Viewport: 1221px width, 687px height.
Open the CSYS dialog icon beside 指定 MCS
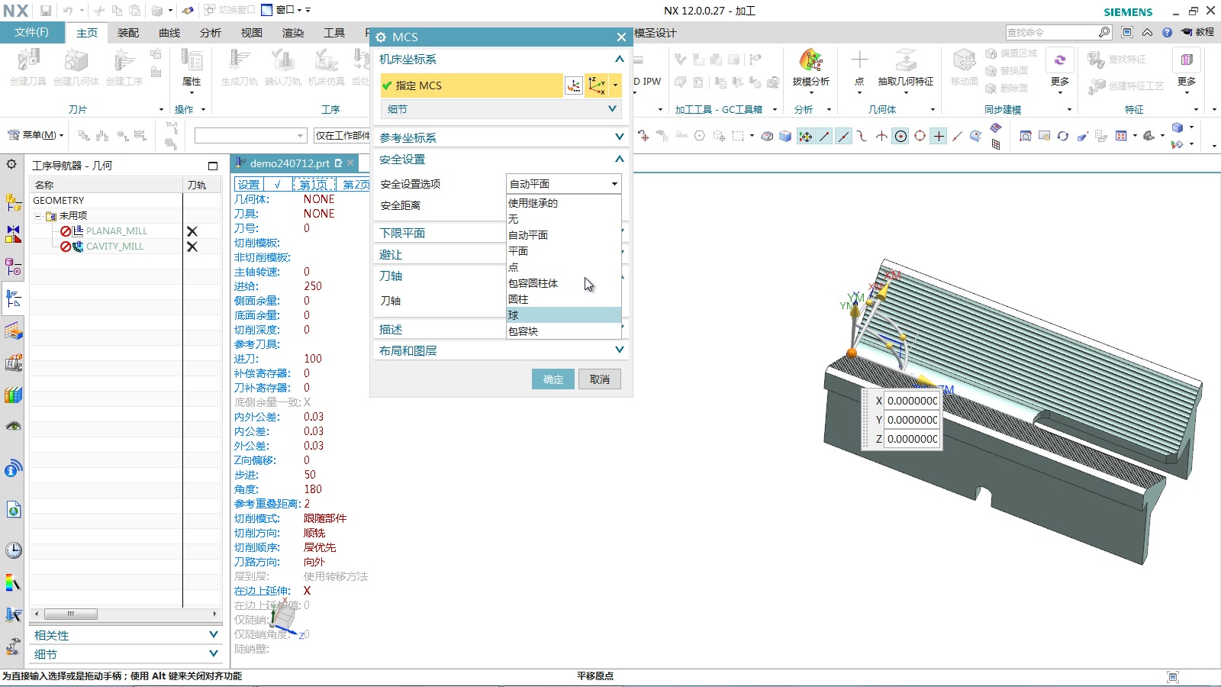tap(573, 85)
